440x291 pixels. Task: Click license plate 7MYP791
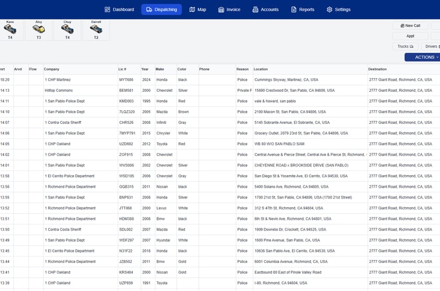coord(127,133)
